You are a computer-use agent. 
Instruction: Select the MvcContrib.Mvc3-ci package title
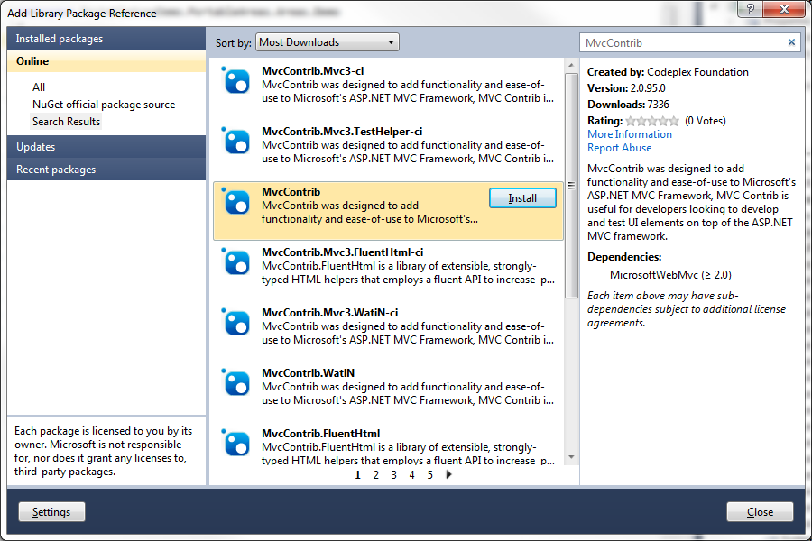point(313,71)
